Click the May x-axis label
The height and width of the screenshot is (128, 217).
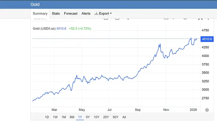(x=82, y=110)
